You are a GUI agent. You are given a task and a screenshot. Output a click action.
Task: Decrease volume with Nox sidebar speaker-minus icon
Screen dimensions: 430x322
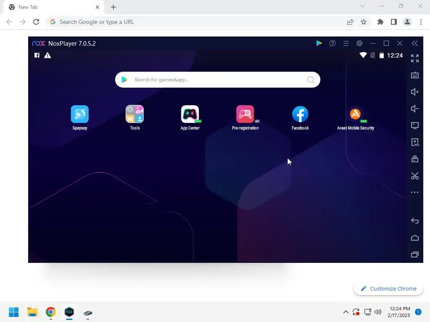[x=415, y=109]
